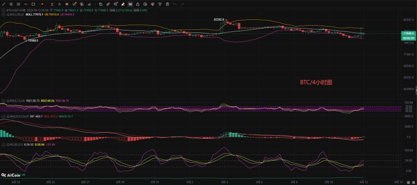Click the redo arrow
The image size is (417, 185).
pyautogui.click(x=182, y=4)
